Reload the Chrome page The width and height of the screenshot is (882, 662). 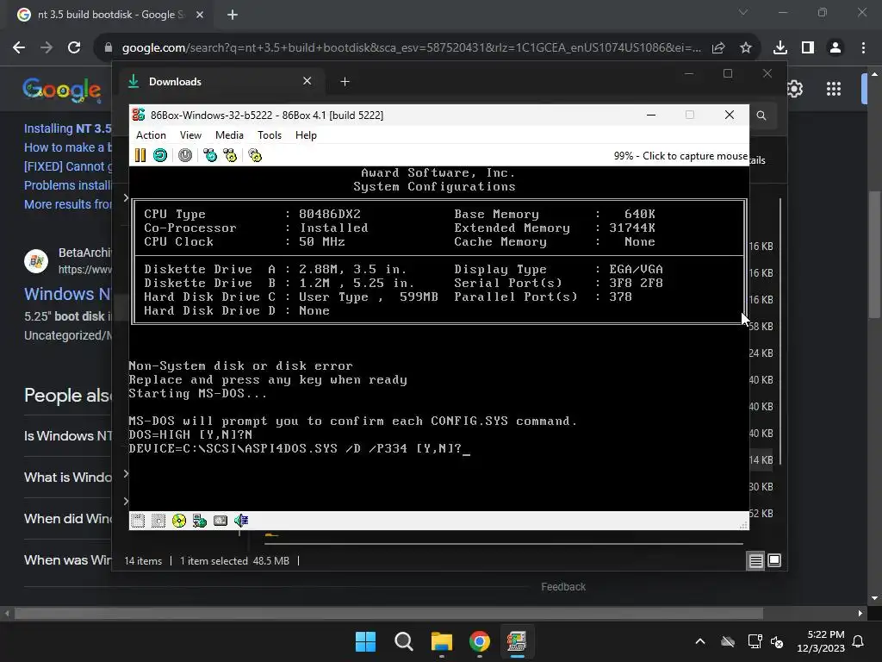74,48
